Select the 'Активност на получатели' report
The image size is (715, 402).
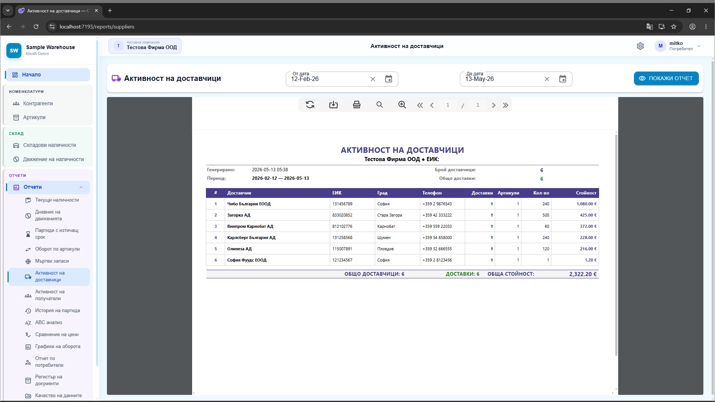click(50, 295)
